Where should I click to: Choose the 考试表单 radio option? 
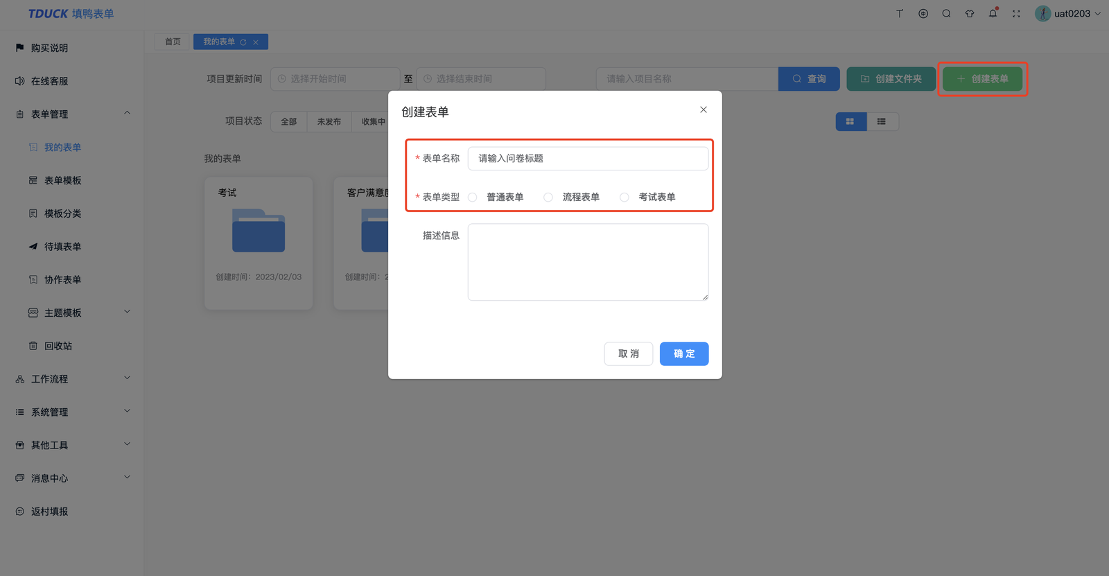[649, 197]
